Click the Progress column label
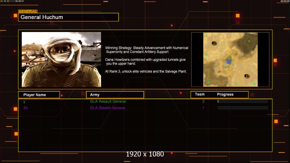The height and width of the screenshot is (163, 290). (225, 94)
